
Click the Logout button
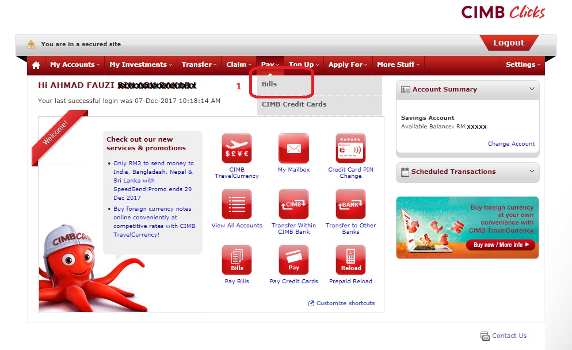point(509,43)
